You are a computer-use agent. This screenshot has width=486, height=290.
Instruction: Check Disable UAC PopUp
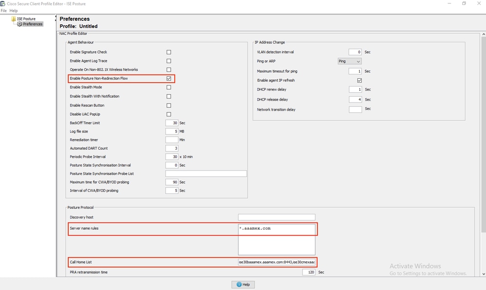tap(168, 114)
